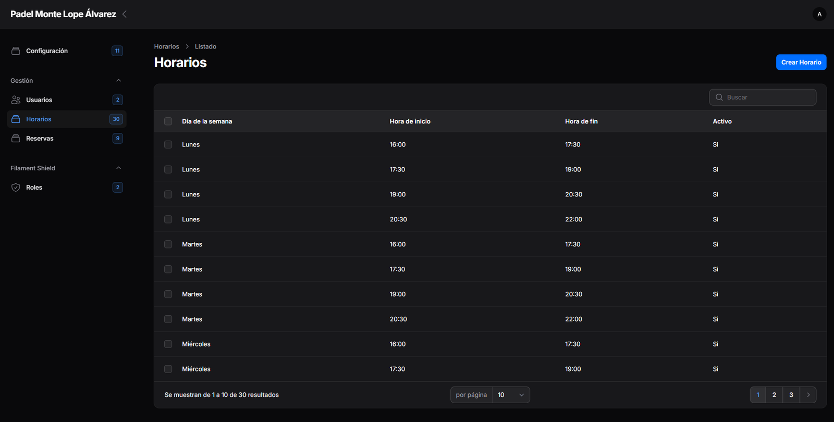The height and width of the screenshot is (422, 834).
Task: Click the Horarios sidebar icon
Action: pyautogui.click(x=16, y=119)
